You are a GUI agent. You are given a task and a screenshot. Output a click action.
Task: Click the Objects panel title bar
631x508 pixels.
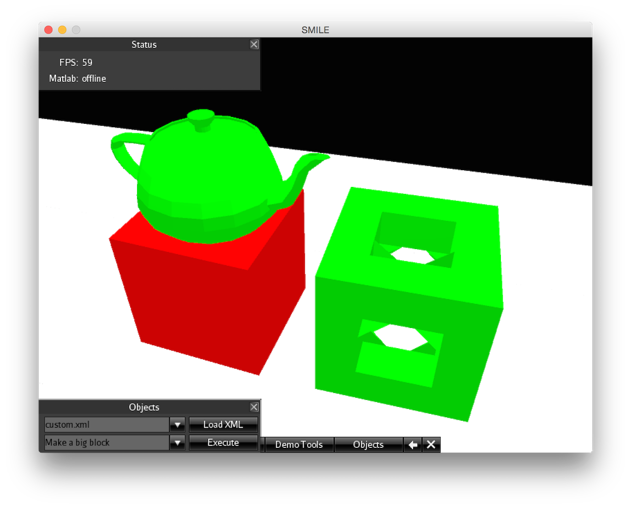[x=144, y=407]
